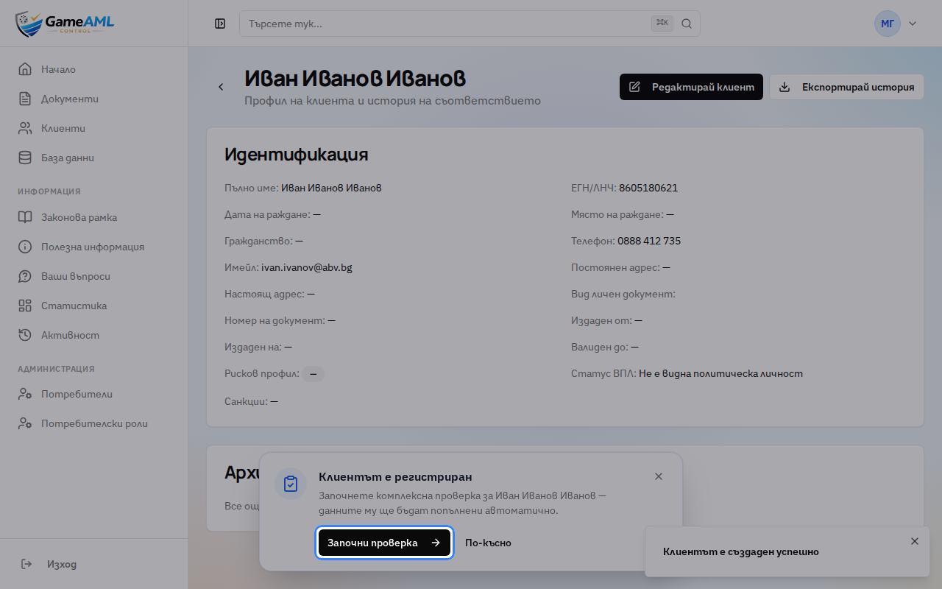Click Експортирай история button
This screenshot has height=589, width=942.
[846, 87]
